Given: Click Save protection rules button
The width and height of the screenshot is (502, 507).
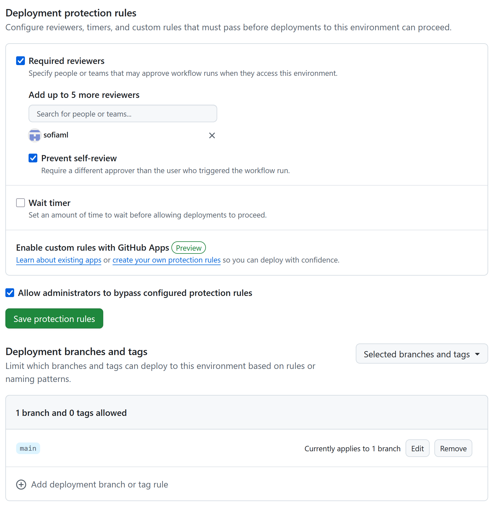Looking at the screenshot, I should click(54, 319).
